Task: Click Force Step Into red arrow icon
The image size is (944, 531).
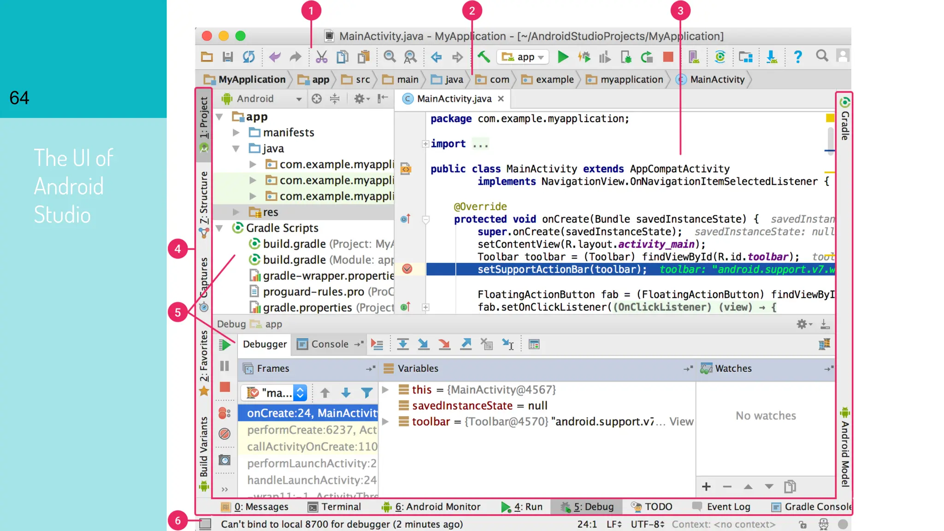Action: coord(444,344)
